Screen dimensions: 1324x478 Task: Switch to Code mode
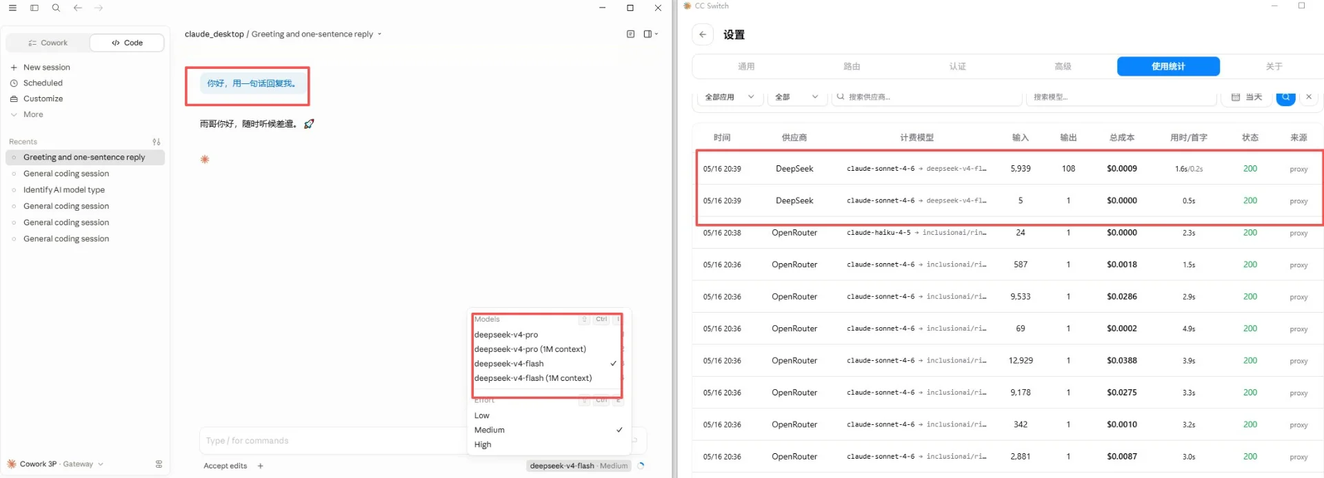coord(127,43)
